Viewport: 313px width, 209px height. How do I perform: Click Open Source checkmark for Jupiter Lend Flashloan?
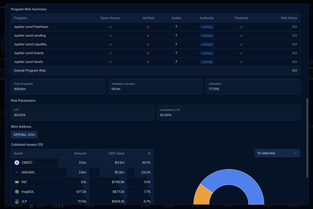pos(110,27)
